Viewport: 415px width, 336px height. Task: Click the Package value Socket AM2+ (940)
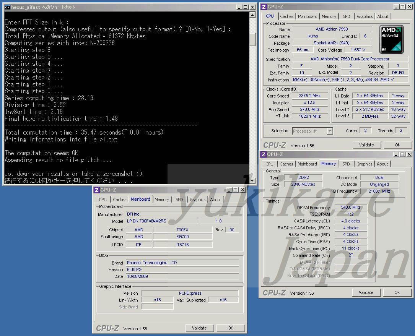pyautogui.click(x=332, y=43)
